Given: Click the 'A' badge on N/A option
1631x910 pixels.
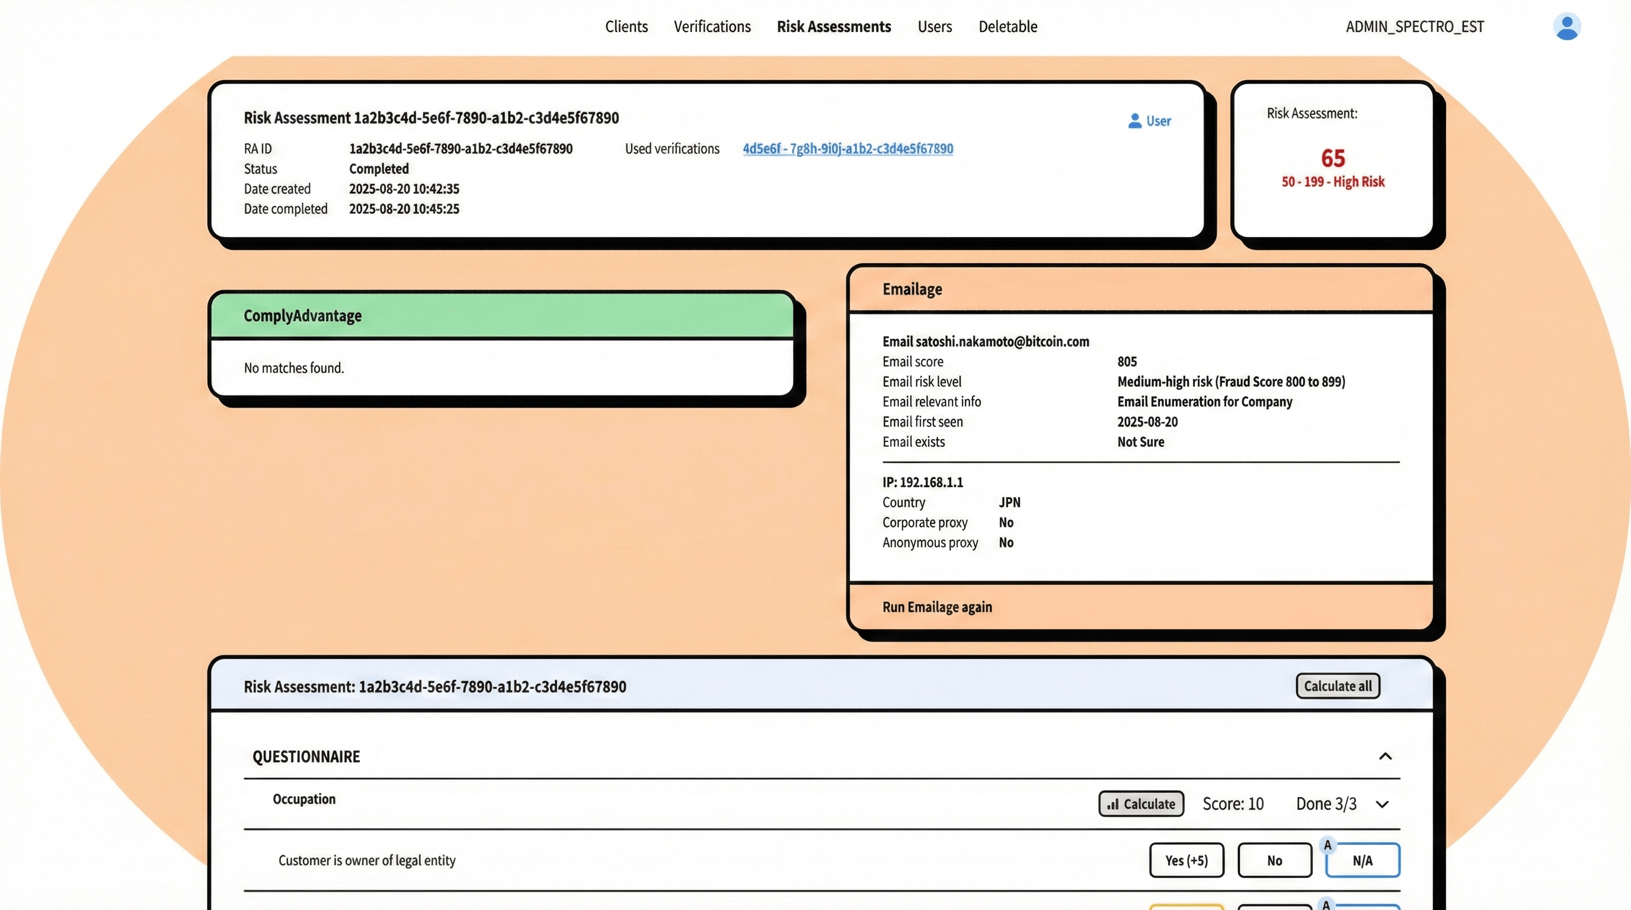Looking at the screenshot, I should pyautogui.click(x=1328, y=845).
